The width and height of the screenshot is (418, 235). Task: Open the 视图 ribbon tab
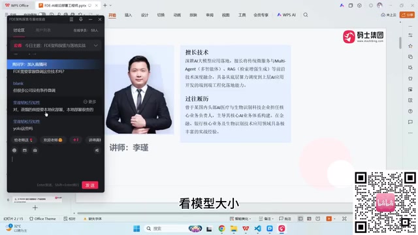(x=226, y=15)
